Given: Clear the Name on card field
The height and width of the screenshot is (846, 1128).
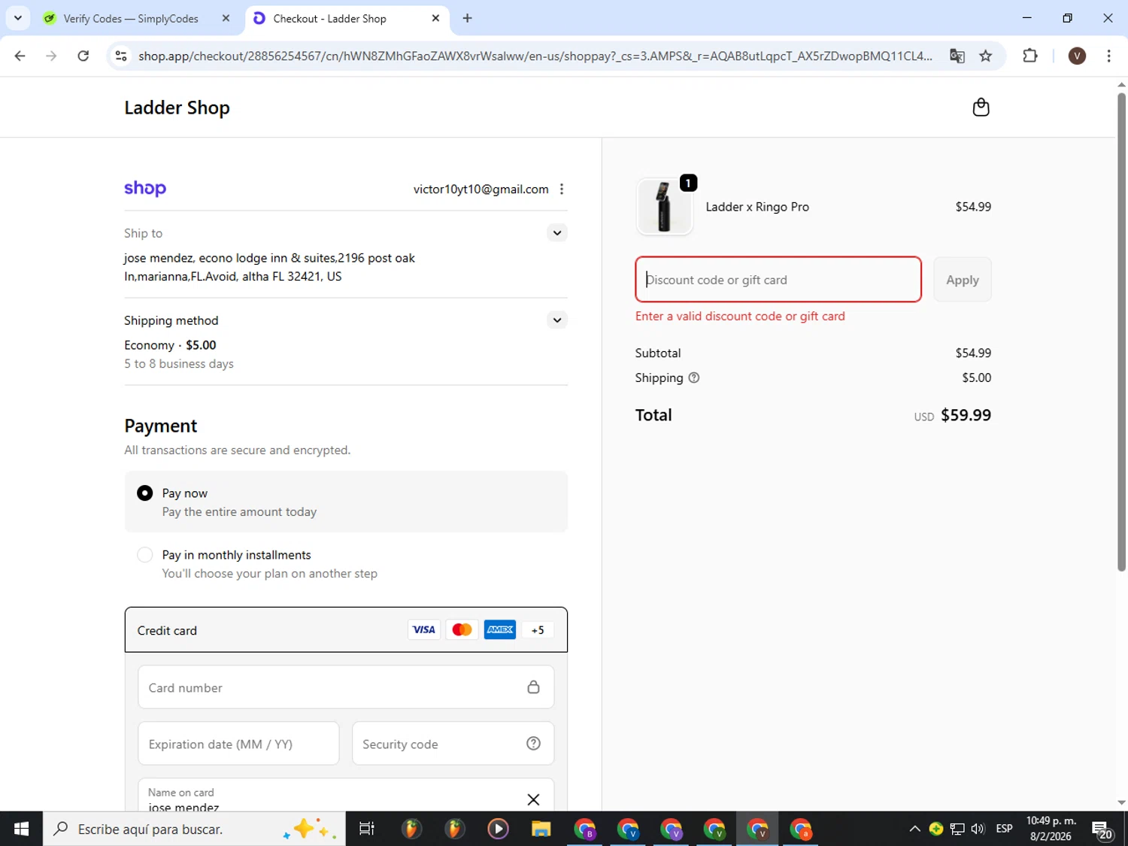Looking at the screenshot, I should click(x=533, y=799).
